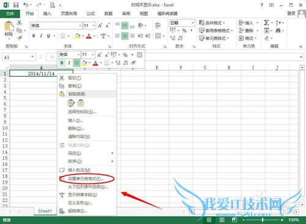Click the Borders icon in font group
This screenshot has width=306, height=224.
tap(63, 36)
